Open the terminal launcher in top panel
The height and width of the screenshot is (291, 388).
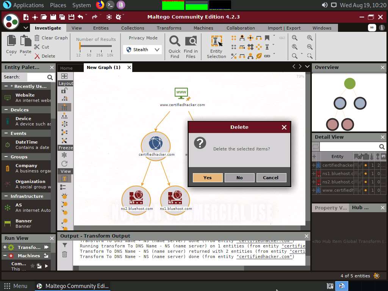pyautogui.click(x=110, y=5)
